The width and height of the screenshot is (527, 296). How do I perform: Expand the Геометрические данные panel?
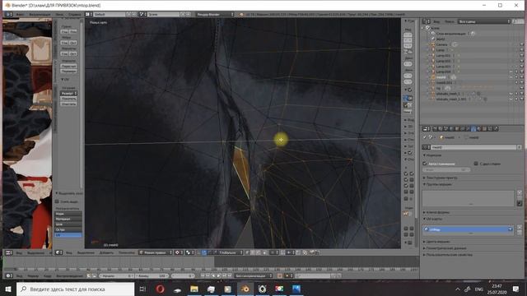point(445,248)
